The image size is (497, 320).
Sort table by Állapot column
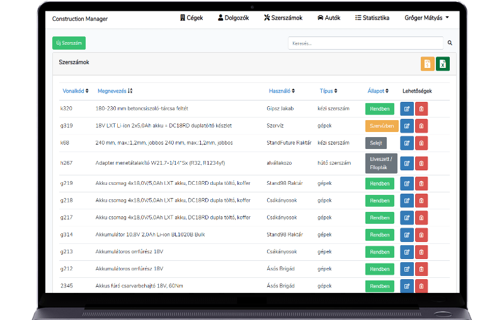(378, 91)
